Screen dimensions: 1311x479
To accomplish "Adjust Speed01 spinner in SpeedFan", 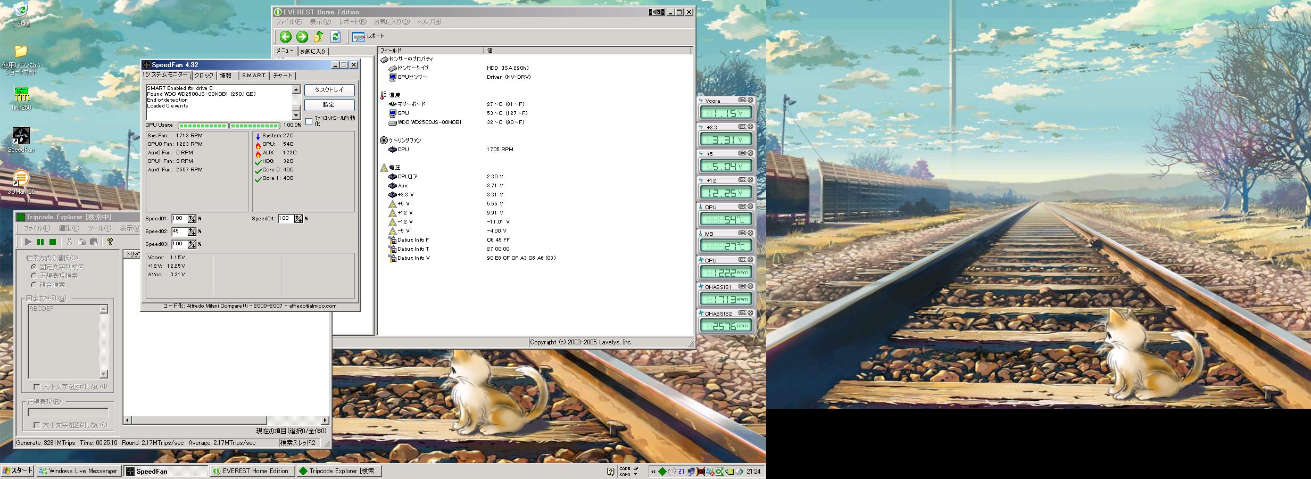I will click(192, 219).
